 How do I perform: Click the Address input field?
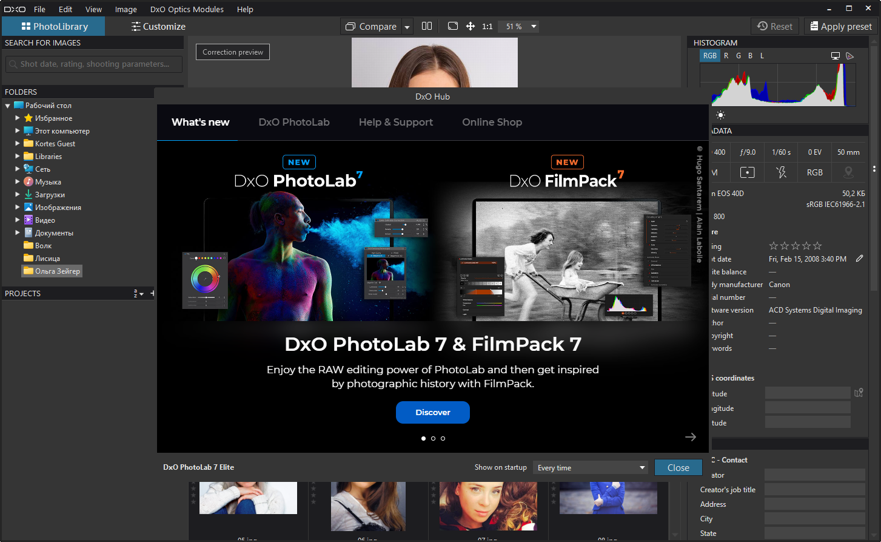point(814,504)
